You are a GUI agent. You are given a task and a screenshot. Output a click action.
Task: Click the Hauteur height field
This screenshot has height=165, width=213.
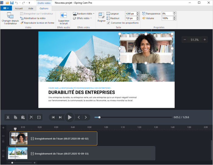pos(131,18)
